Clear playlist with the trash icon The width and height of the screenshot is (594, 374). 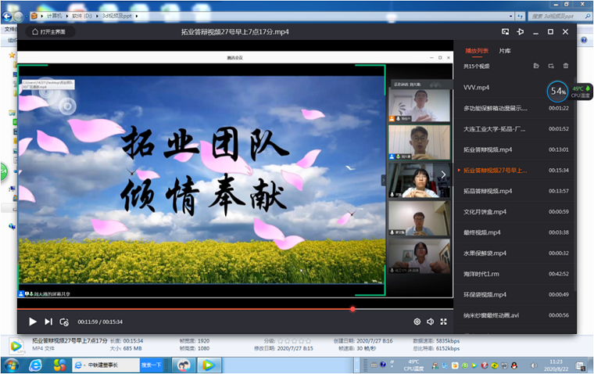566,66
